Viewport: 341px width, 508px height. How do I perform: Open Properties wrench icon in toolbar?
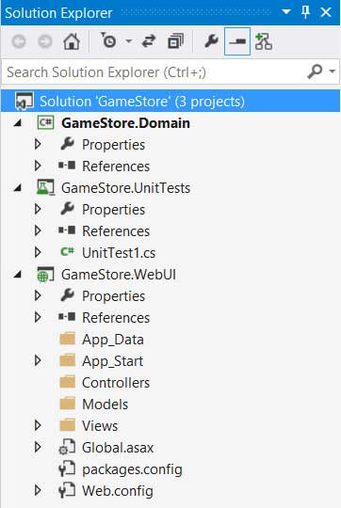click(x=211, y=41)
